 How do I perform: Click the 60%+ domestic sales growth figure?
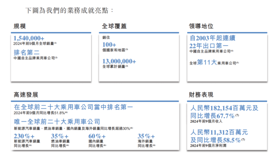coord(97,136)
